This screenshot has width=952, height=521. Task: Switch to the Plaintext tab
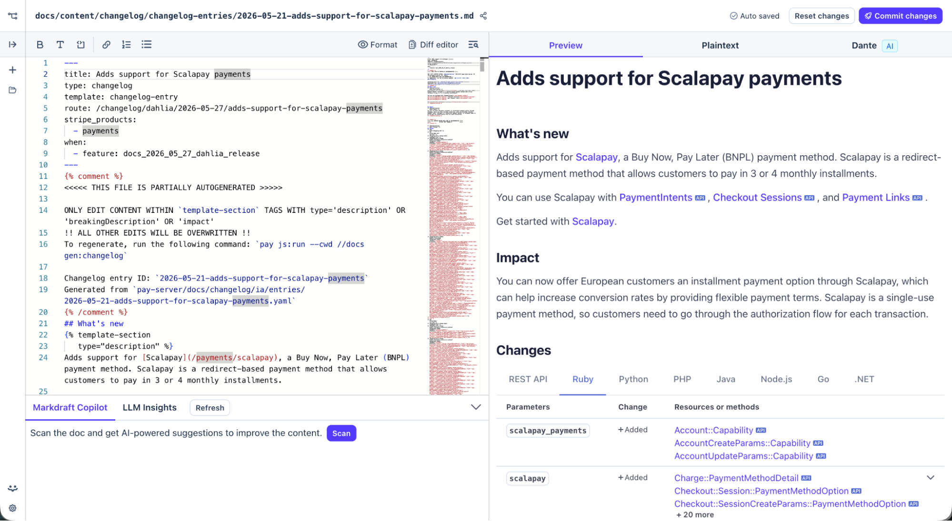coord(720,45)
